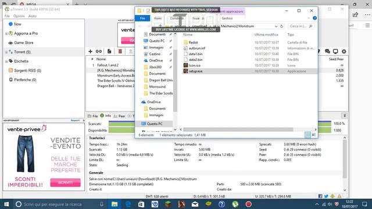Select Fallout.1.and.2 torrent row
The height and width of the screenshot is (209, 372).
pyautogui.click(x=108, y=65)
